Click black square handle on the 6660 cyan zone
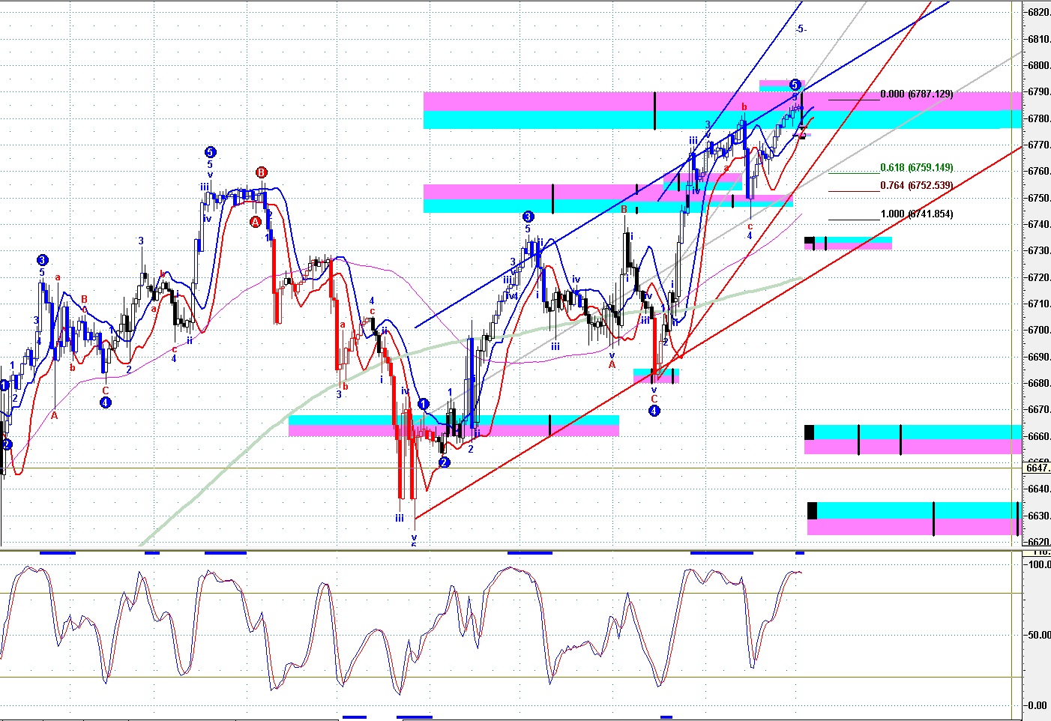 [x=810, y=432]
